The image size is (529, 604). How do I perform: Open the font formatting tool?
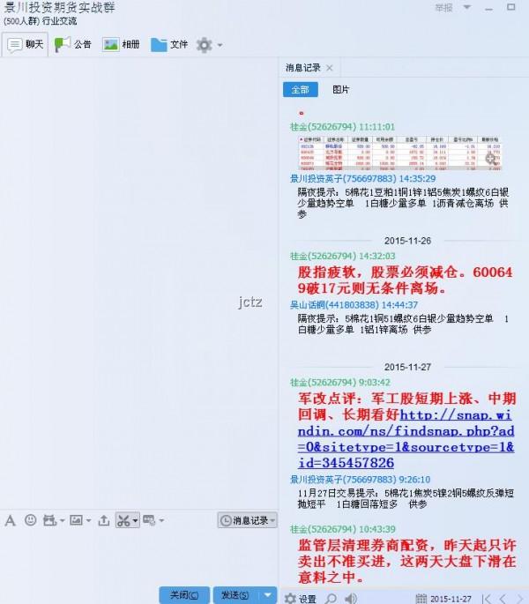point(11,520)
